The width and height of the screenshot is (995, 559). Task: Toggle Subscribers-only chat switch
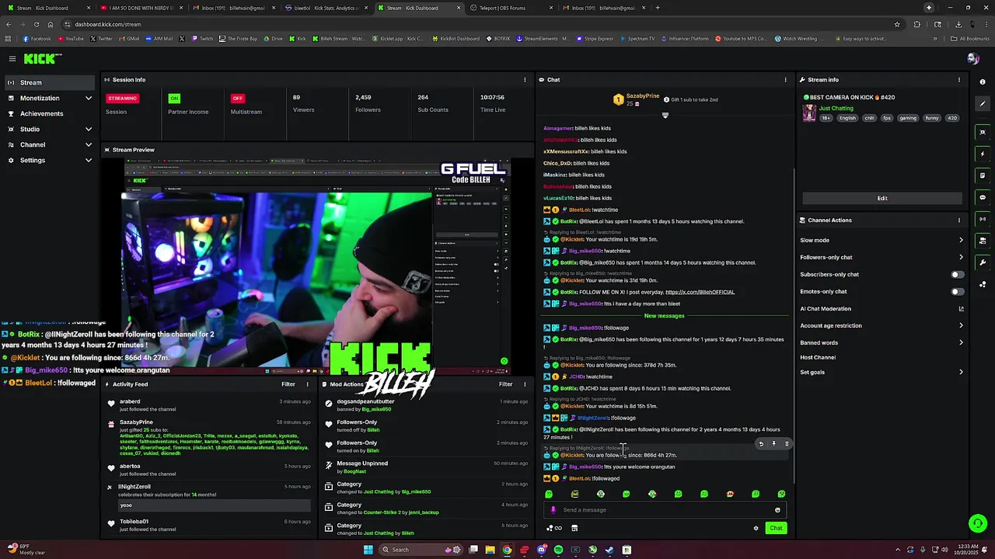958,274
